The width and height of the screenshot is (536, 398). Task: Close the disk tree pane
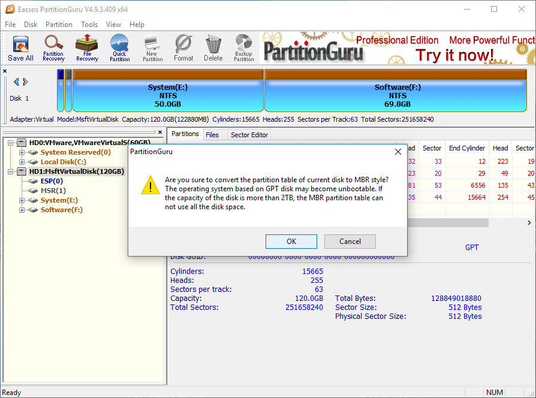[160, 132]
